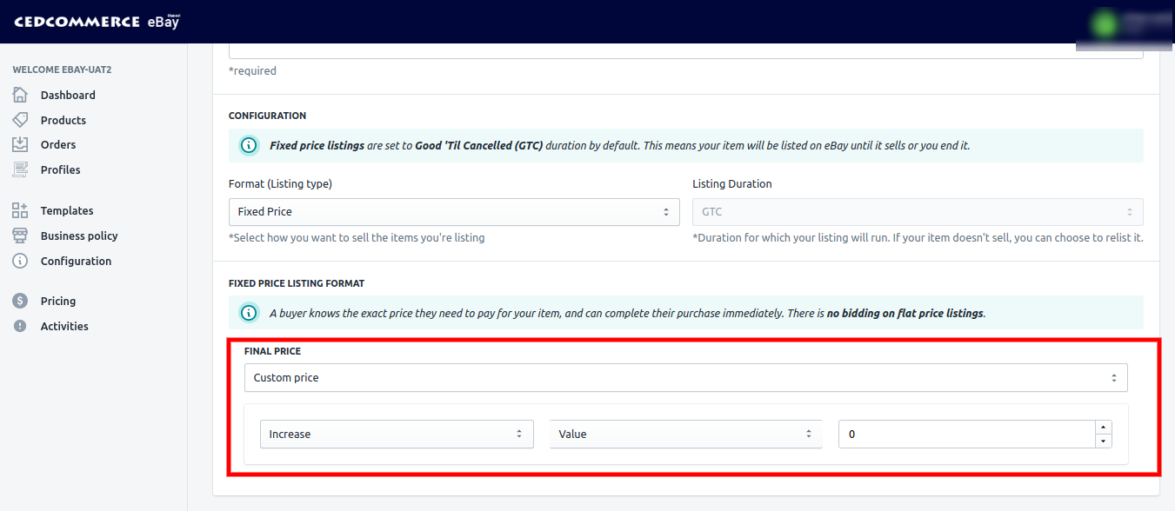Viewport: 1175px width, 511px height.
Task: Open the Custom price final price dropdown
Action: click(x=685, y=378)
